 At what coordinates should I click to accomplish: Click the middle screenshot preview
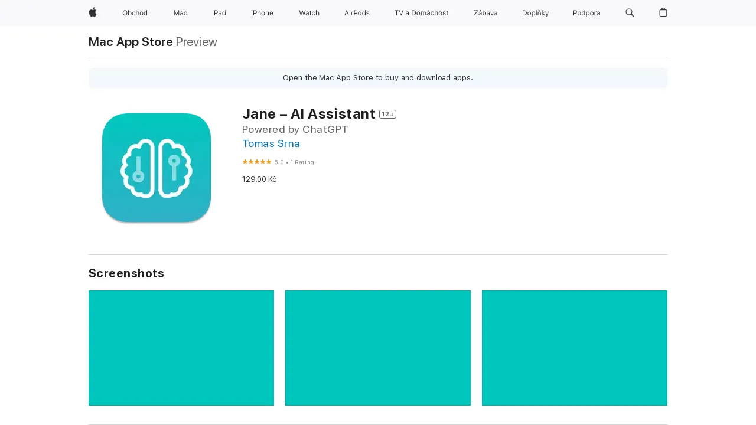click(377, 348)
